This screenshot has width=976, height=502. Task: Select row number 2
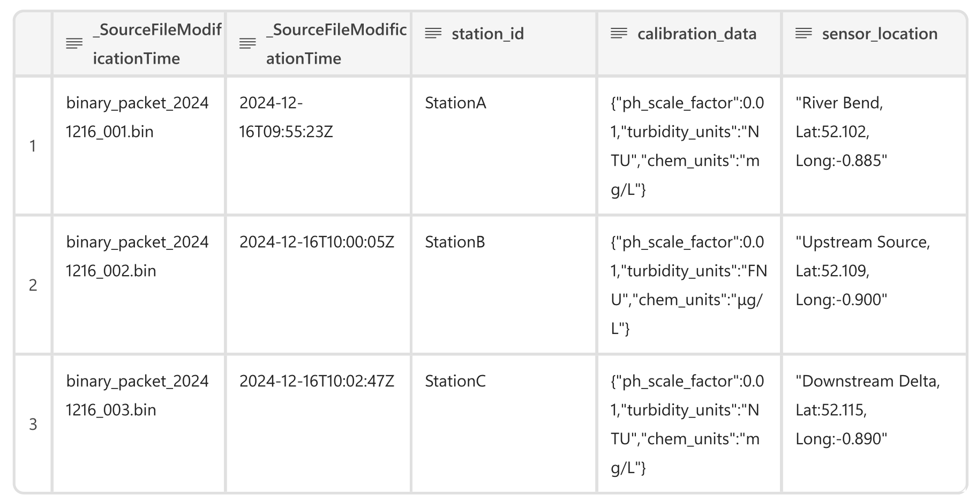click(x=33, y=285)
